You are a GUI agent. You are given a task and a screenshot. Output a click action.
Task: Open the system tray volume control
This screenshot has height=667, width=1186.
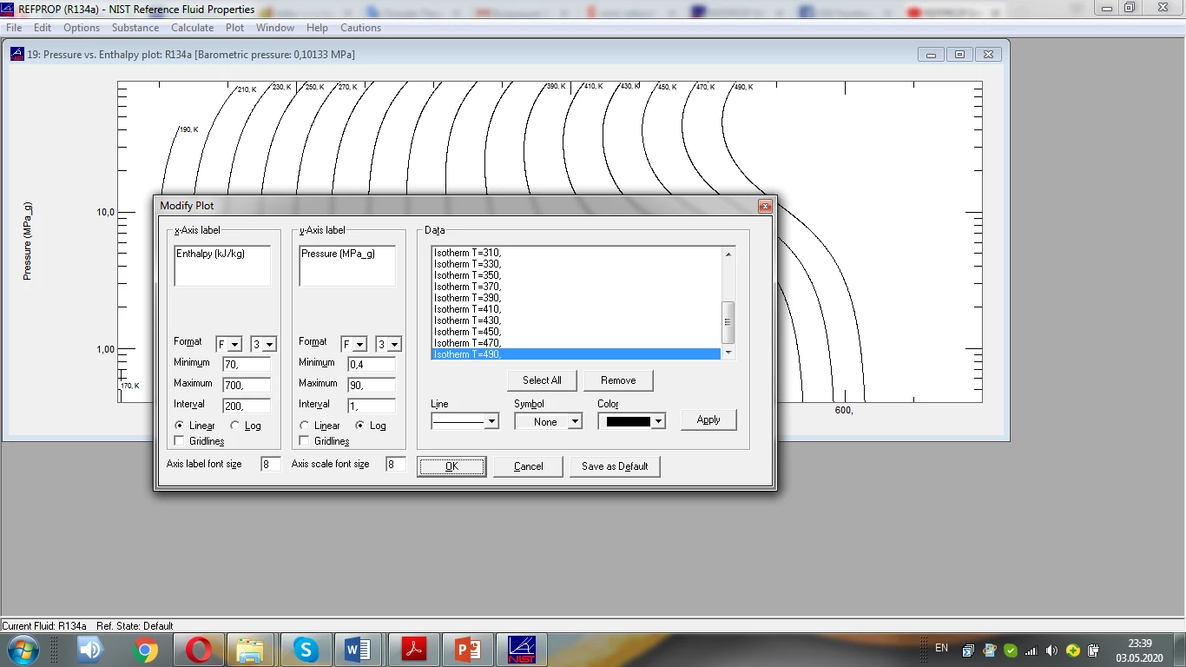1052,650
